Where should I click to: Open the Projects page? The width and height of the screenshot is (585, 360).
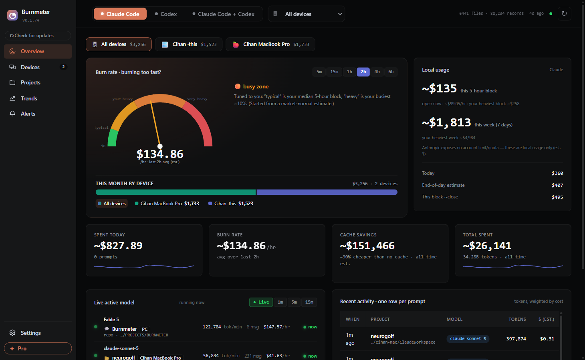[38, 82]
